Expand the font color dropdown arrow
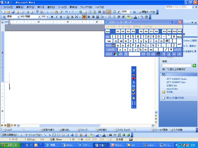This screenshot has height=148, width=198. click(x=139, y=17)
